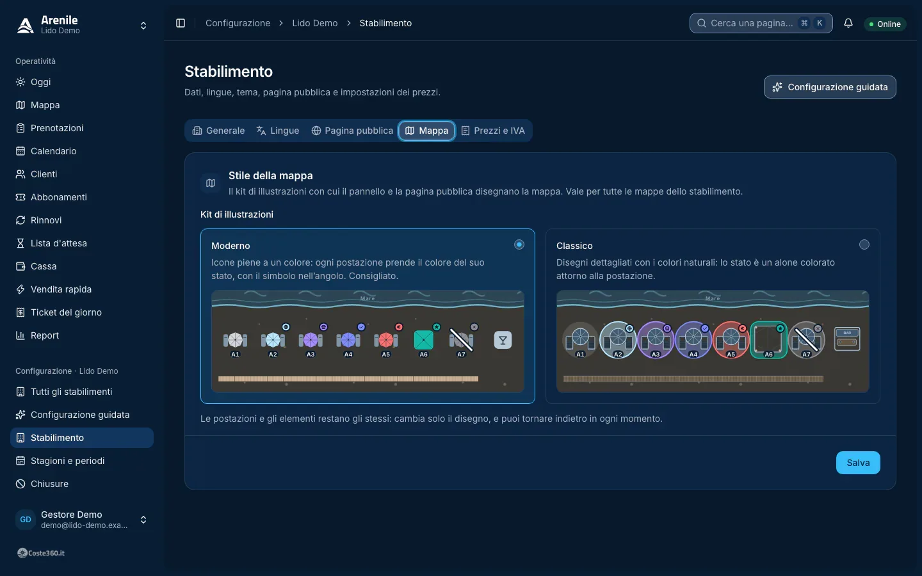Click the Vendita rapida lightning icon
The height and width of the screenshot is (576, 922).
coord(20,289)
